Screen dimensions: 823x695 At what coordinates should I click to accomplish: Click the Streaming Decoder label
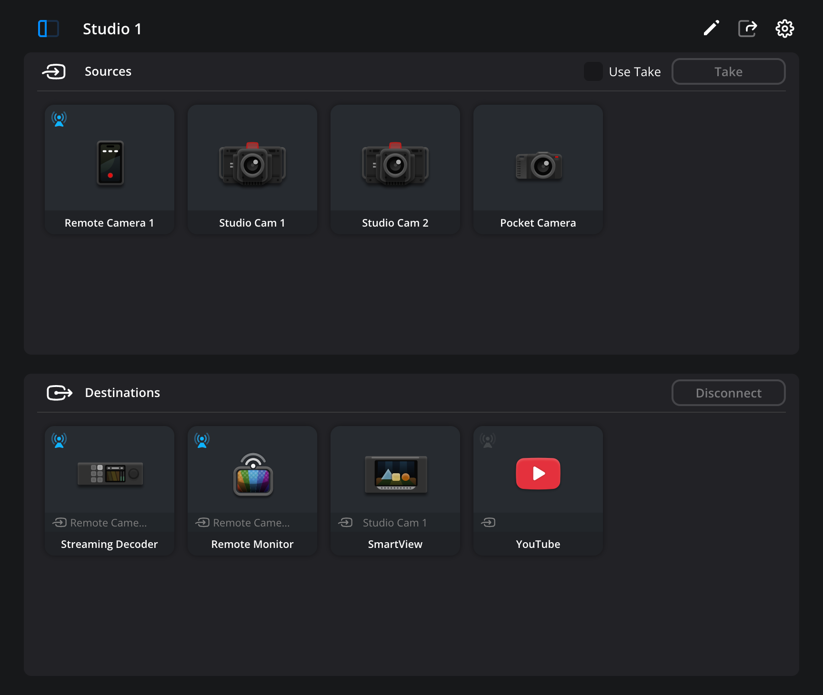click(110, 544)
